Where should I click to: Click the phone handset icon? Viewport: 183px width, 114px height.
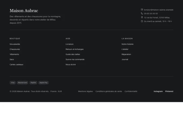pyautogui.click(x=142, y=13)
